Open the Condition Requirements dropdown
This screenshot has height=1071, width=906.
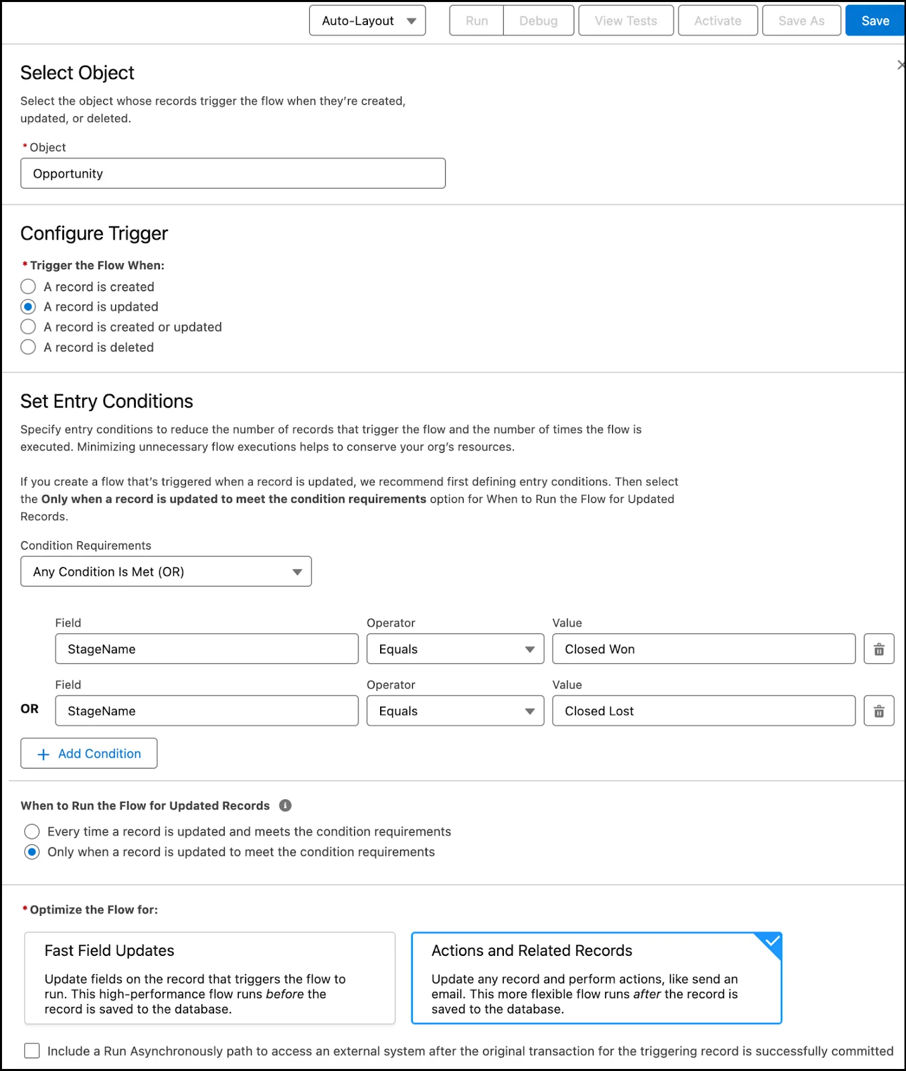point(166,572)
